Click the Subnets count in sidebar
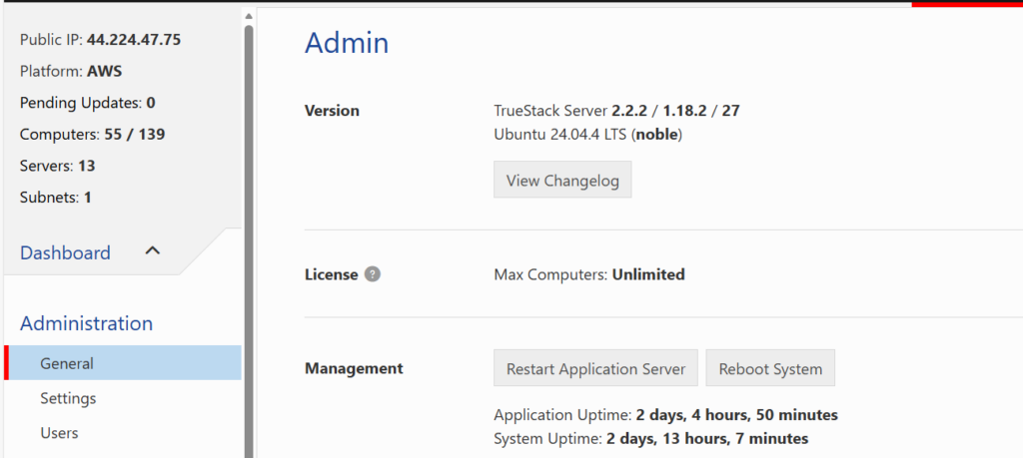 tap(87, 198)
